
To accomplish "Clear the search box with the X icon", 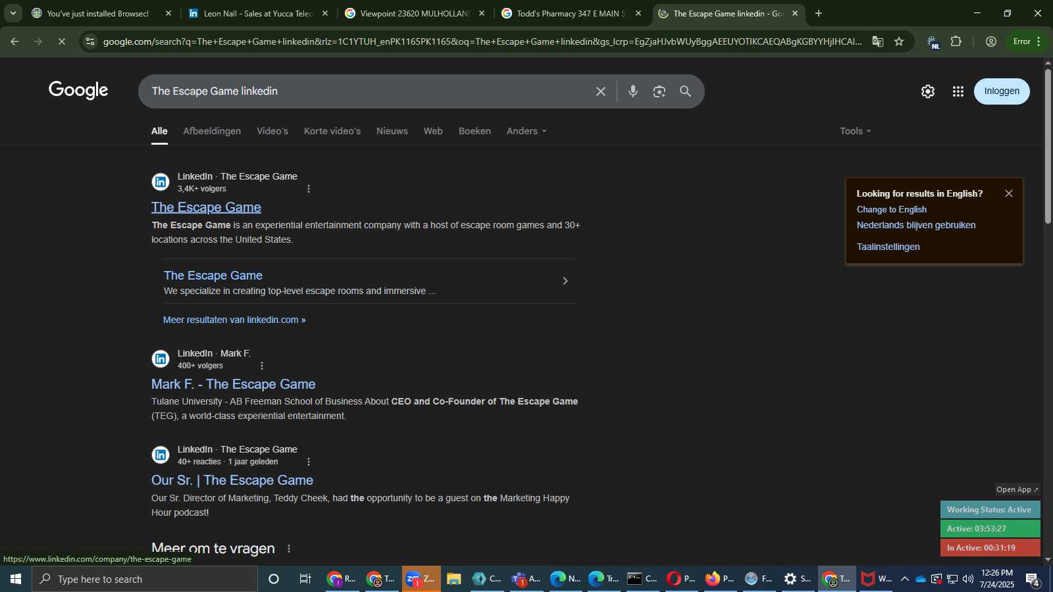I will [600, 91].
